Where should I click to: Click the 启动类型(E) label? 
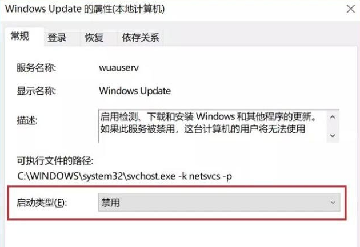click(x=42, y=203)
